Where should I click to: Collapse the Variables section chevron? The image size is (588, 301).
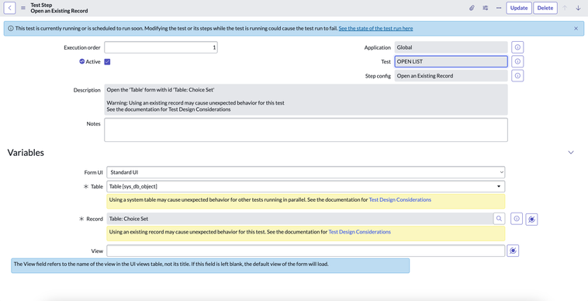[x=571, y=153]
